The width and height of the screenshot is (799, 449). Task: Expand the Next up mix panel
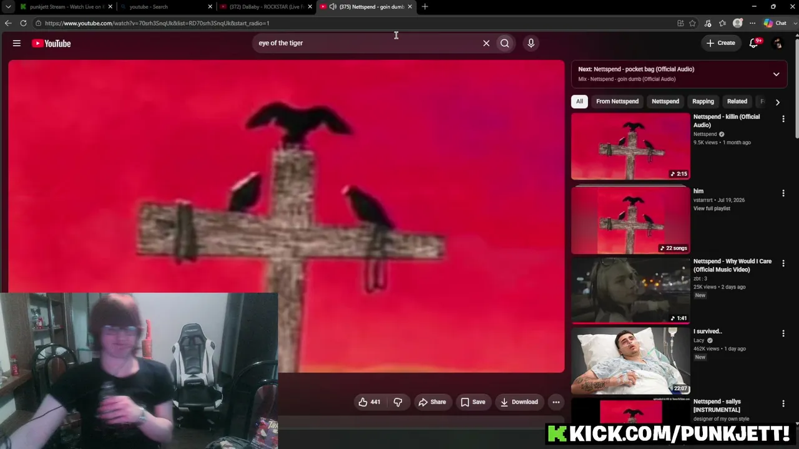(x=776, y=74)
